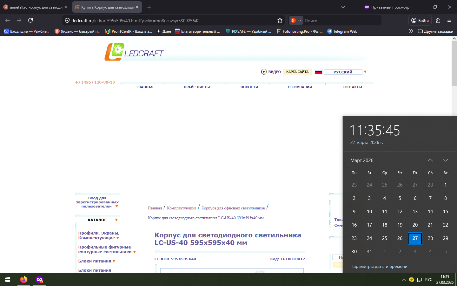
Task: Open the Telegram Web bookmark
Action: [342, 31]
